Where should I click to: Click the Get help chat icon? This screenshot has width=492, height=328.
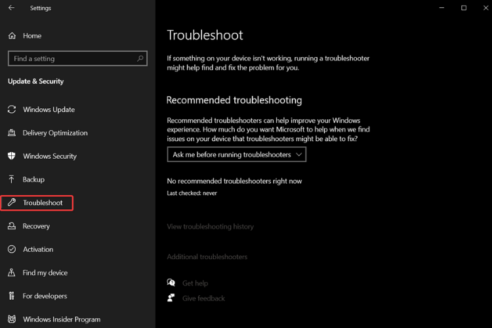click(171, 283)
